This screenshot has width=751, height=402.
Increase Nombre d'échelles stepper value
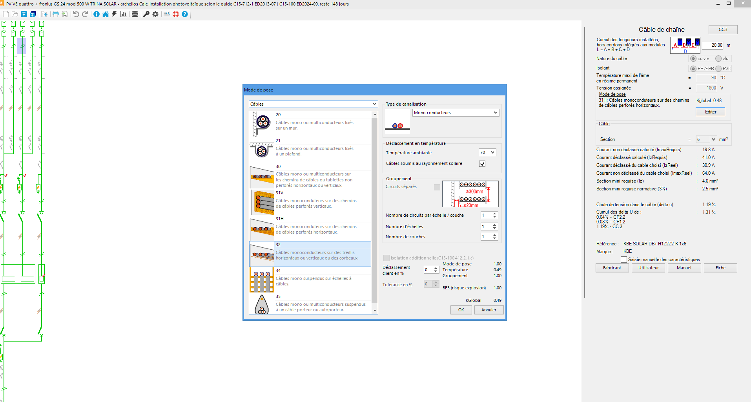coord(495,225)
